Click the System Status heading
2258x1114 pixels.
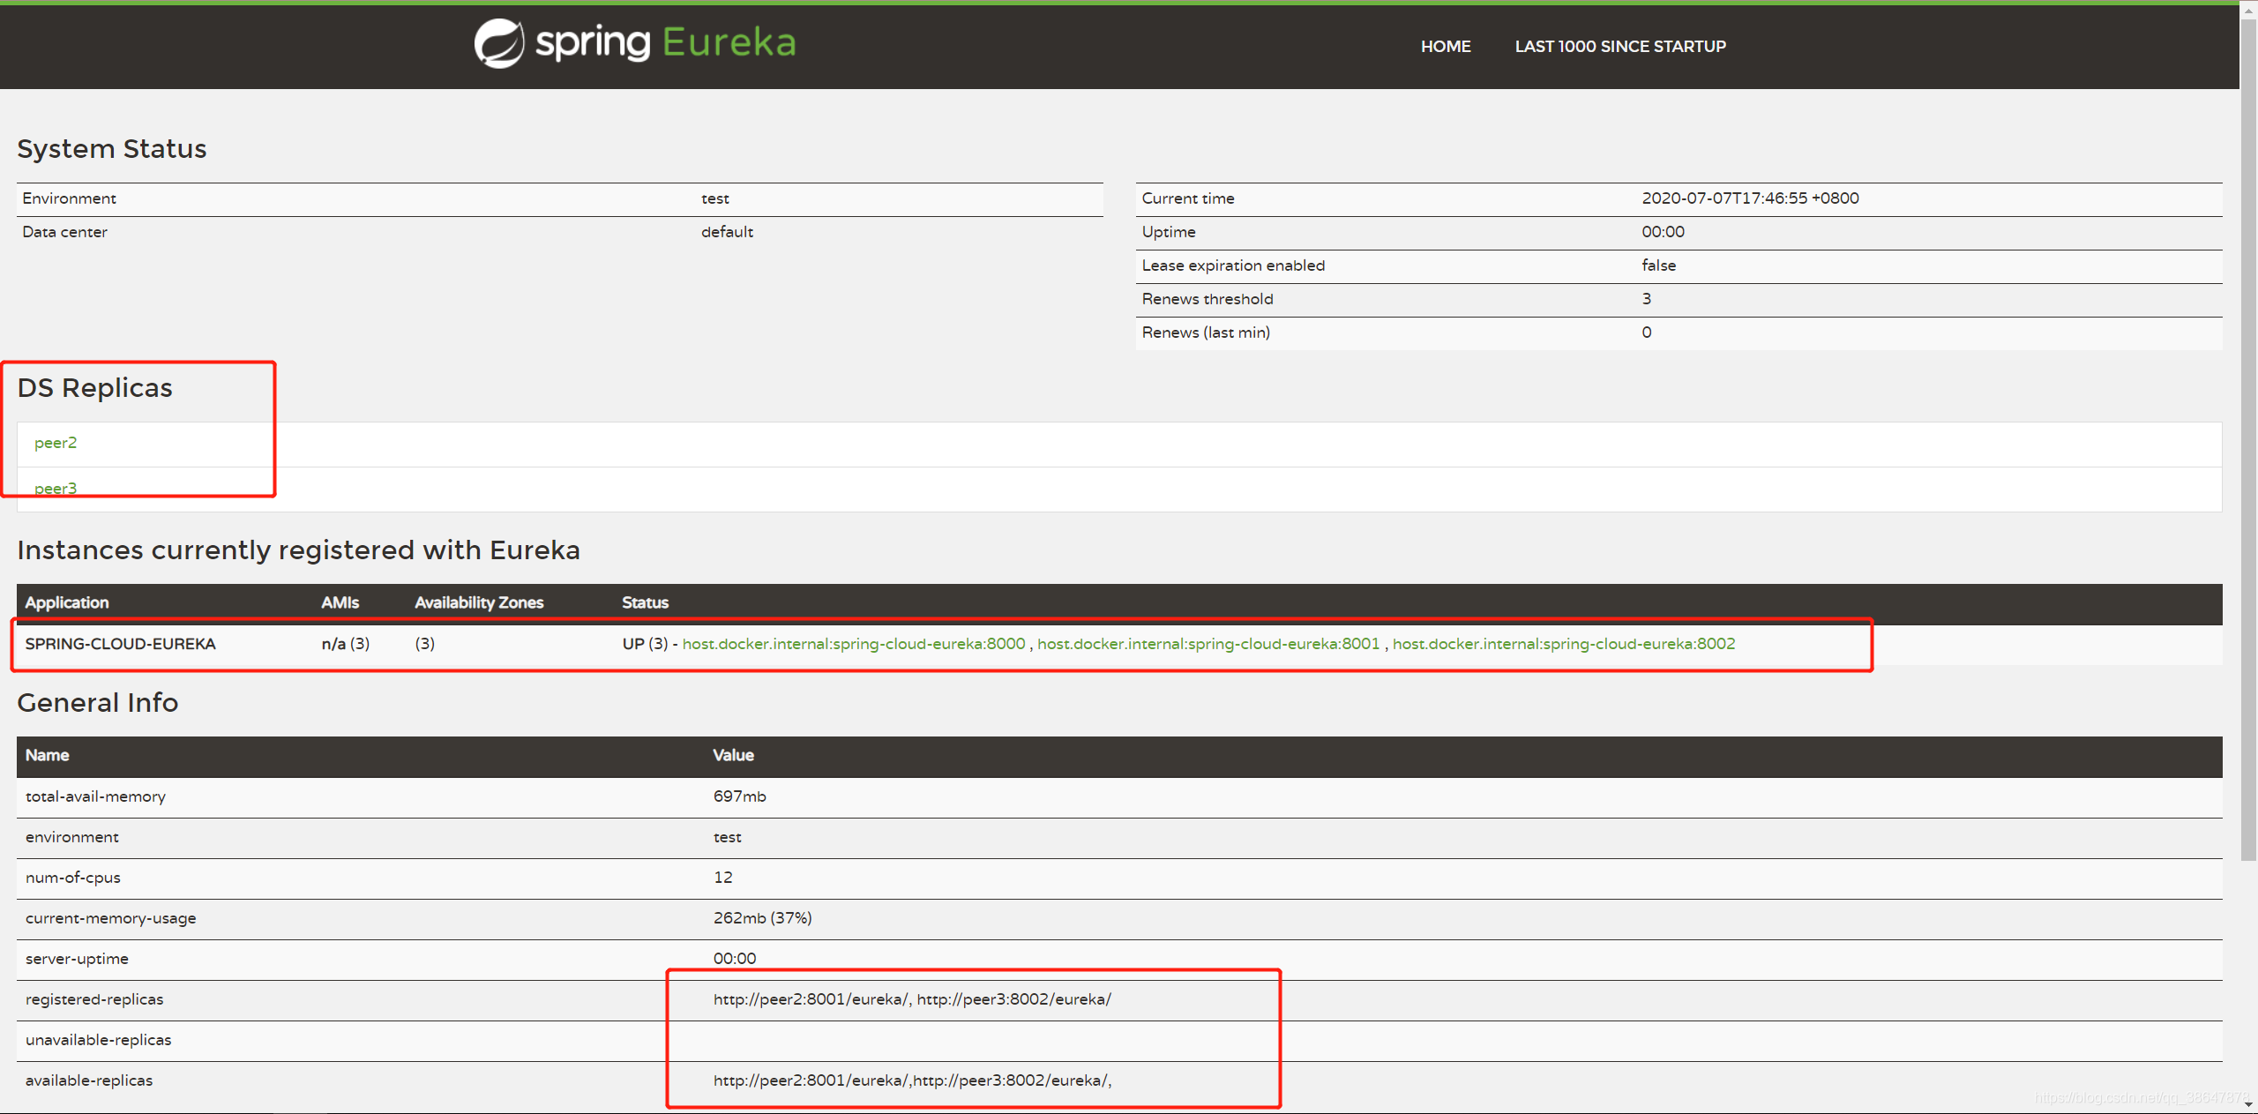[x=111, y=149]
